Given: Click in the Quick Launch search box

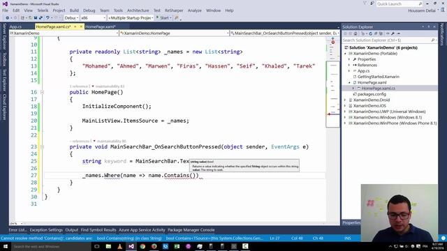Looking at the screenshot, I should 399,4.
